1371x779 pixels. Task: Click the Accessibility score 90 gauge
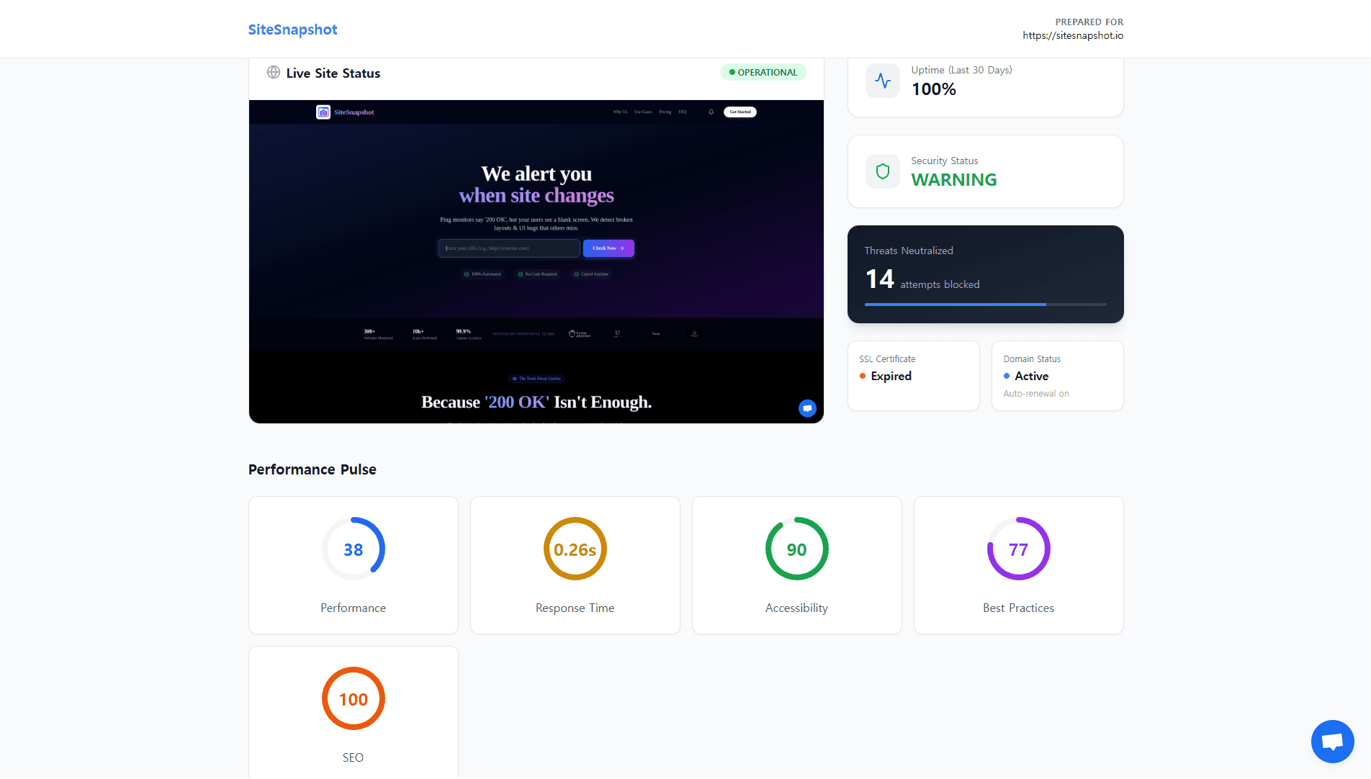tap(796, 549)
